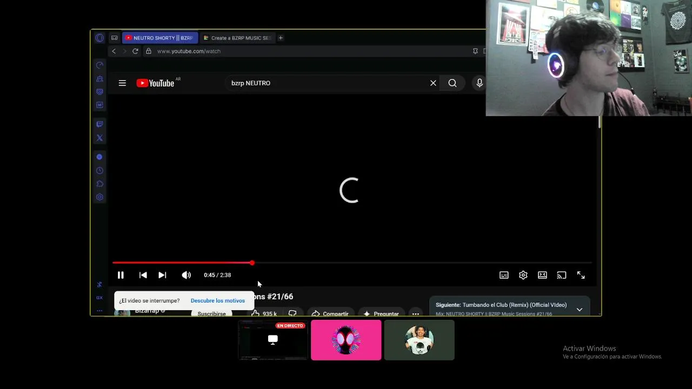Click the Suscribirse button

pyautogui.click(x=211, y=313)
